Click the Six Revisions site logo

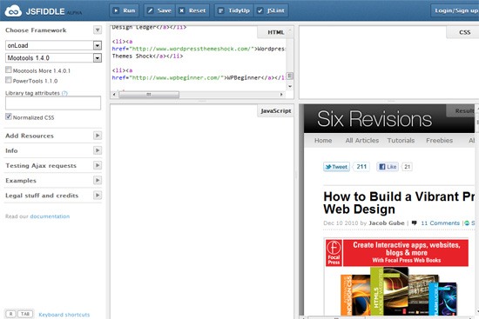pos(374,118)
